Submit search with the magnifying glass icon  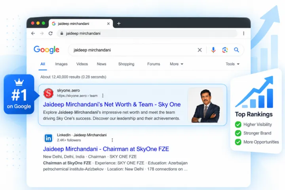236,50
